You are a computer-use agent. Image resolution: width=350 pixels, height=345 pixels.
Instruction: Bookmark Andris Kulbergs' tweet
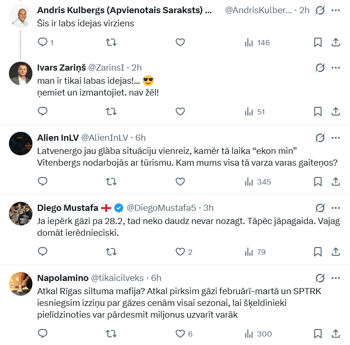click(x=318, y=42)
